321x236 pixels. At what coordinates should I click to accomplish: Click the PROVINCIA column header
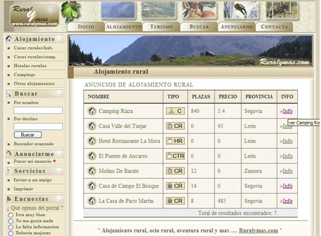(259, 97)
